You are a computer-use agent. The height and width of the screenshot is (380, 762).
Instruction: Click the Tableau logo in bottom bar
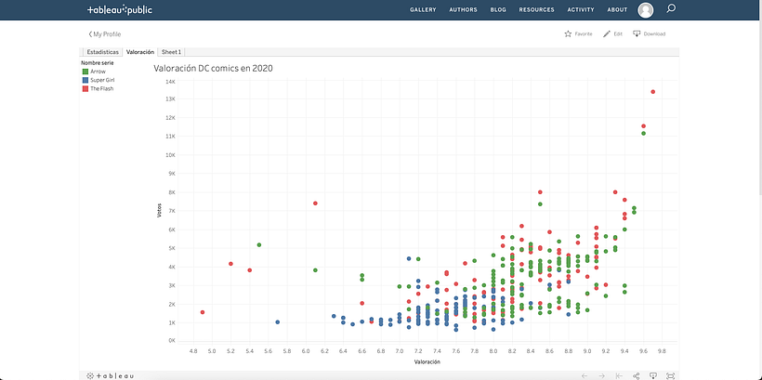tap(111, 375)
